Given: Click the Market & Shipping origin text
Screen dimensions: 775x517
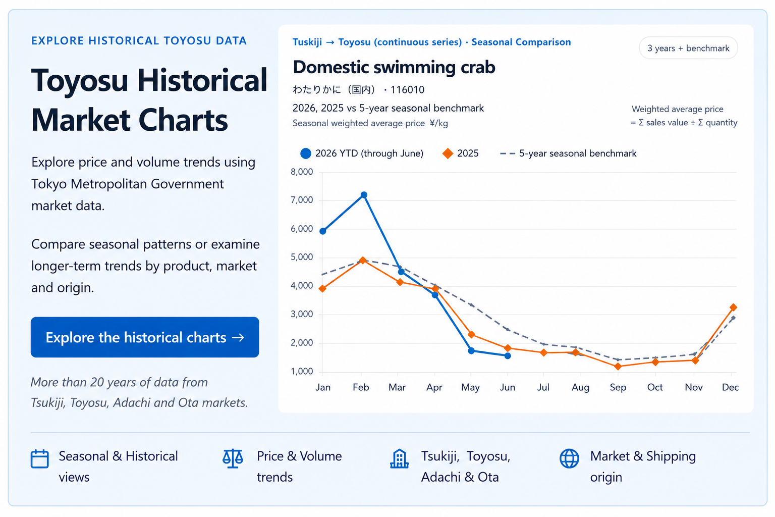Looking at the screenshot, I should (x=643, y=467).
